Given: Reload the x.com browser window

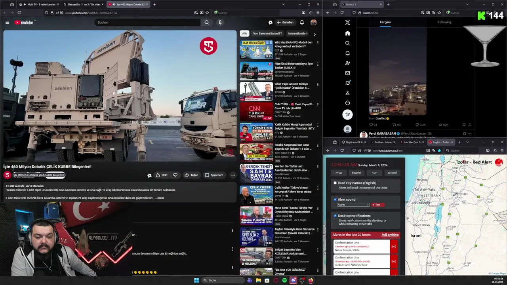Looking at the screenshot, I should point(342,13).
